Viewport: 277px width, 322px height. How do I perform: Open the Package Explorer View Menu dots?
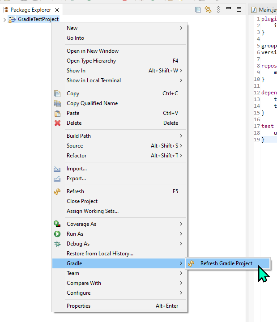point(218,10)
